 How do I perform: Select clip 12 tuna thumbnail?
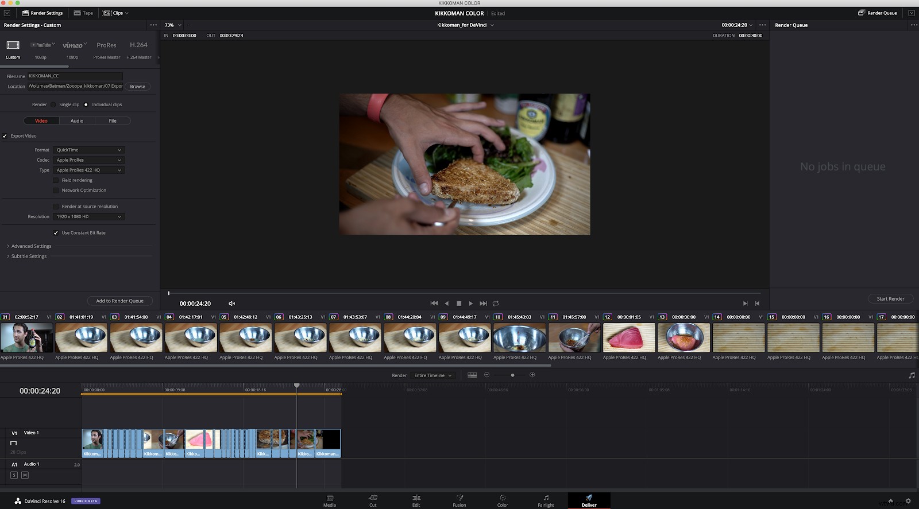(x=629, y=337)
